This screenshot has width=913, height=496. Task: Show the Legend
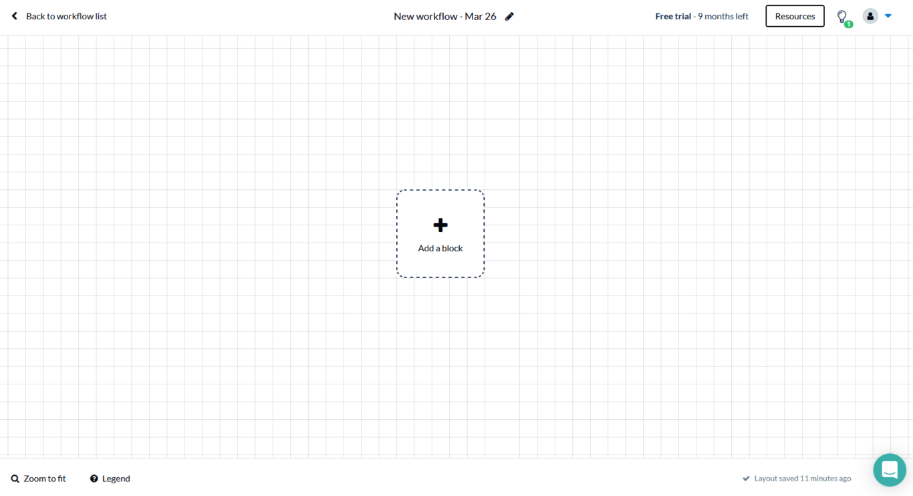click(x=110, y=479)
